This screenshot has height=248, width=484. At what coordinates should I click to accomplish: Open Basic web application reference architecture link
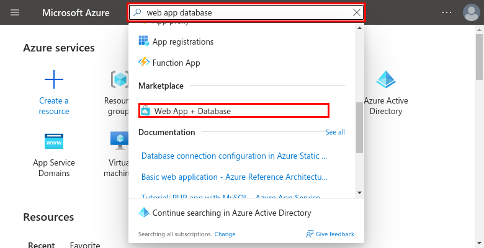(x=235, y=177)
